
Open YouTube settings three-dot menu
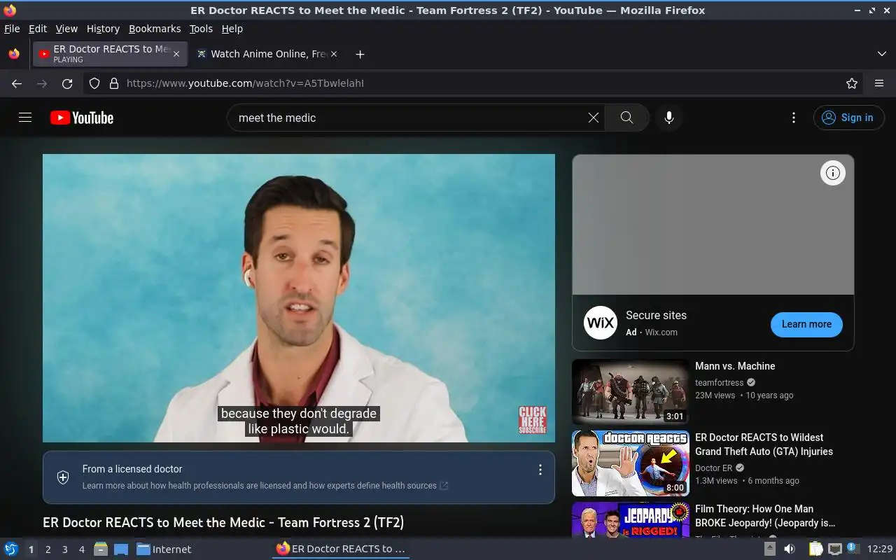coord(793,118)
